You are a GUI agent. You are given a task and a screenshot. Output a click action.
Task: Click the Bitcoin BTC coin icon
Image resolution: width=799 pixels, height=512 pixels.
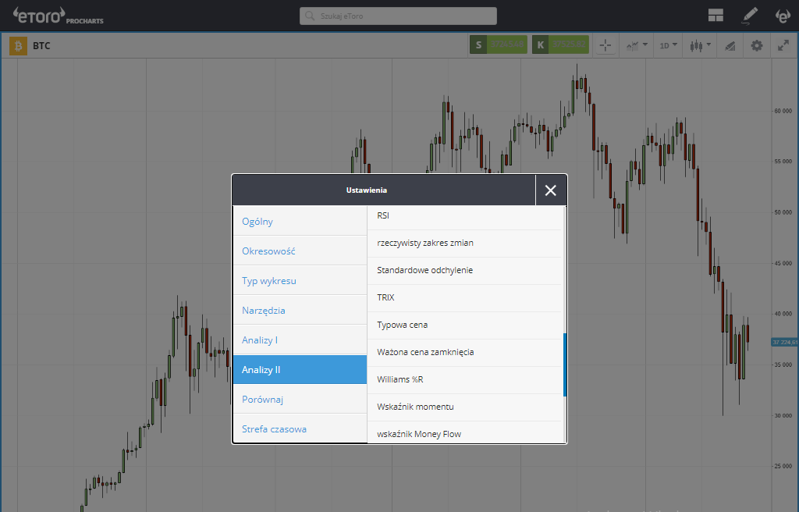click(19, 46)
